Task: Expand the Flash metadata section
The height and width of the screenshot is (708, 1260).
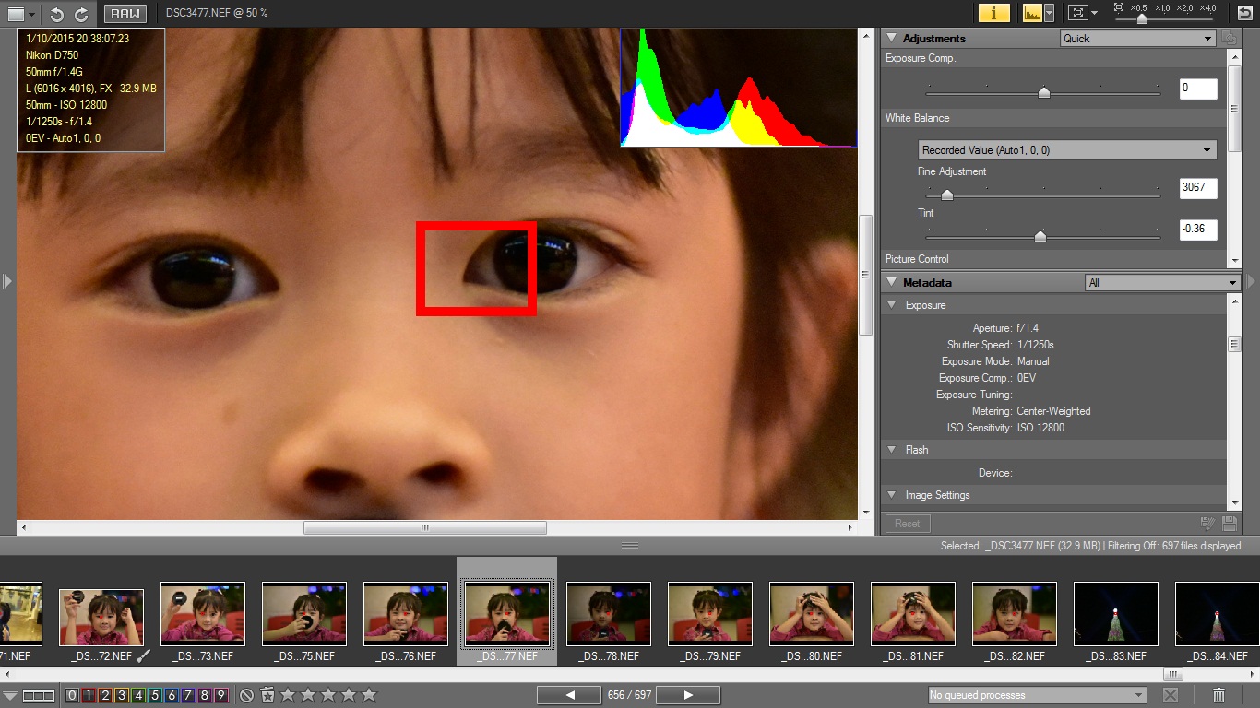Action: click(892, 450)
